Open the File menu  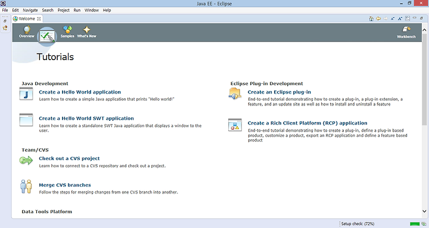(5, 10)
